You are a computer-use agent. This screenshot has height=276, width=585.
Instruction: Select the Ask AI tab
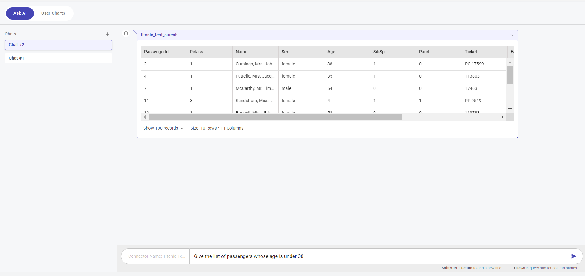coord(20,13)
